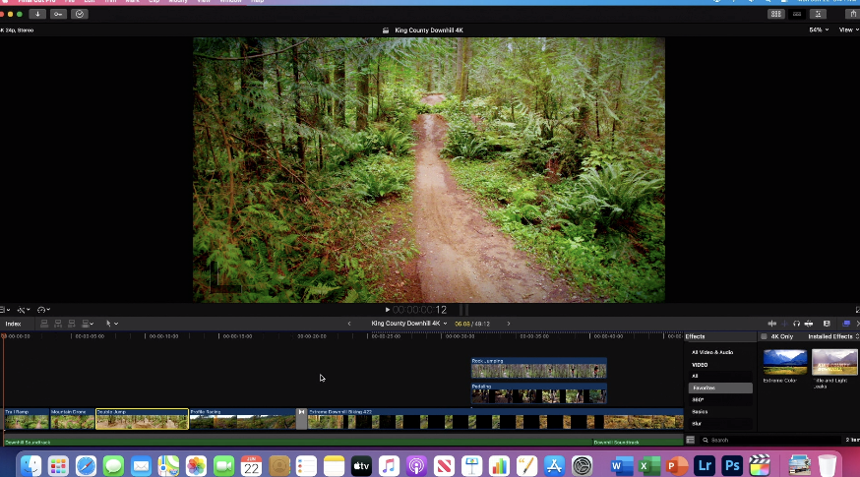The height and width of the screenshot is (477, 860).
Task: Open the Keyword Editor key icon
Action: point(58,14)
